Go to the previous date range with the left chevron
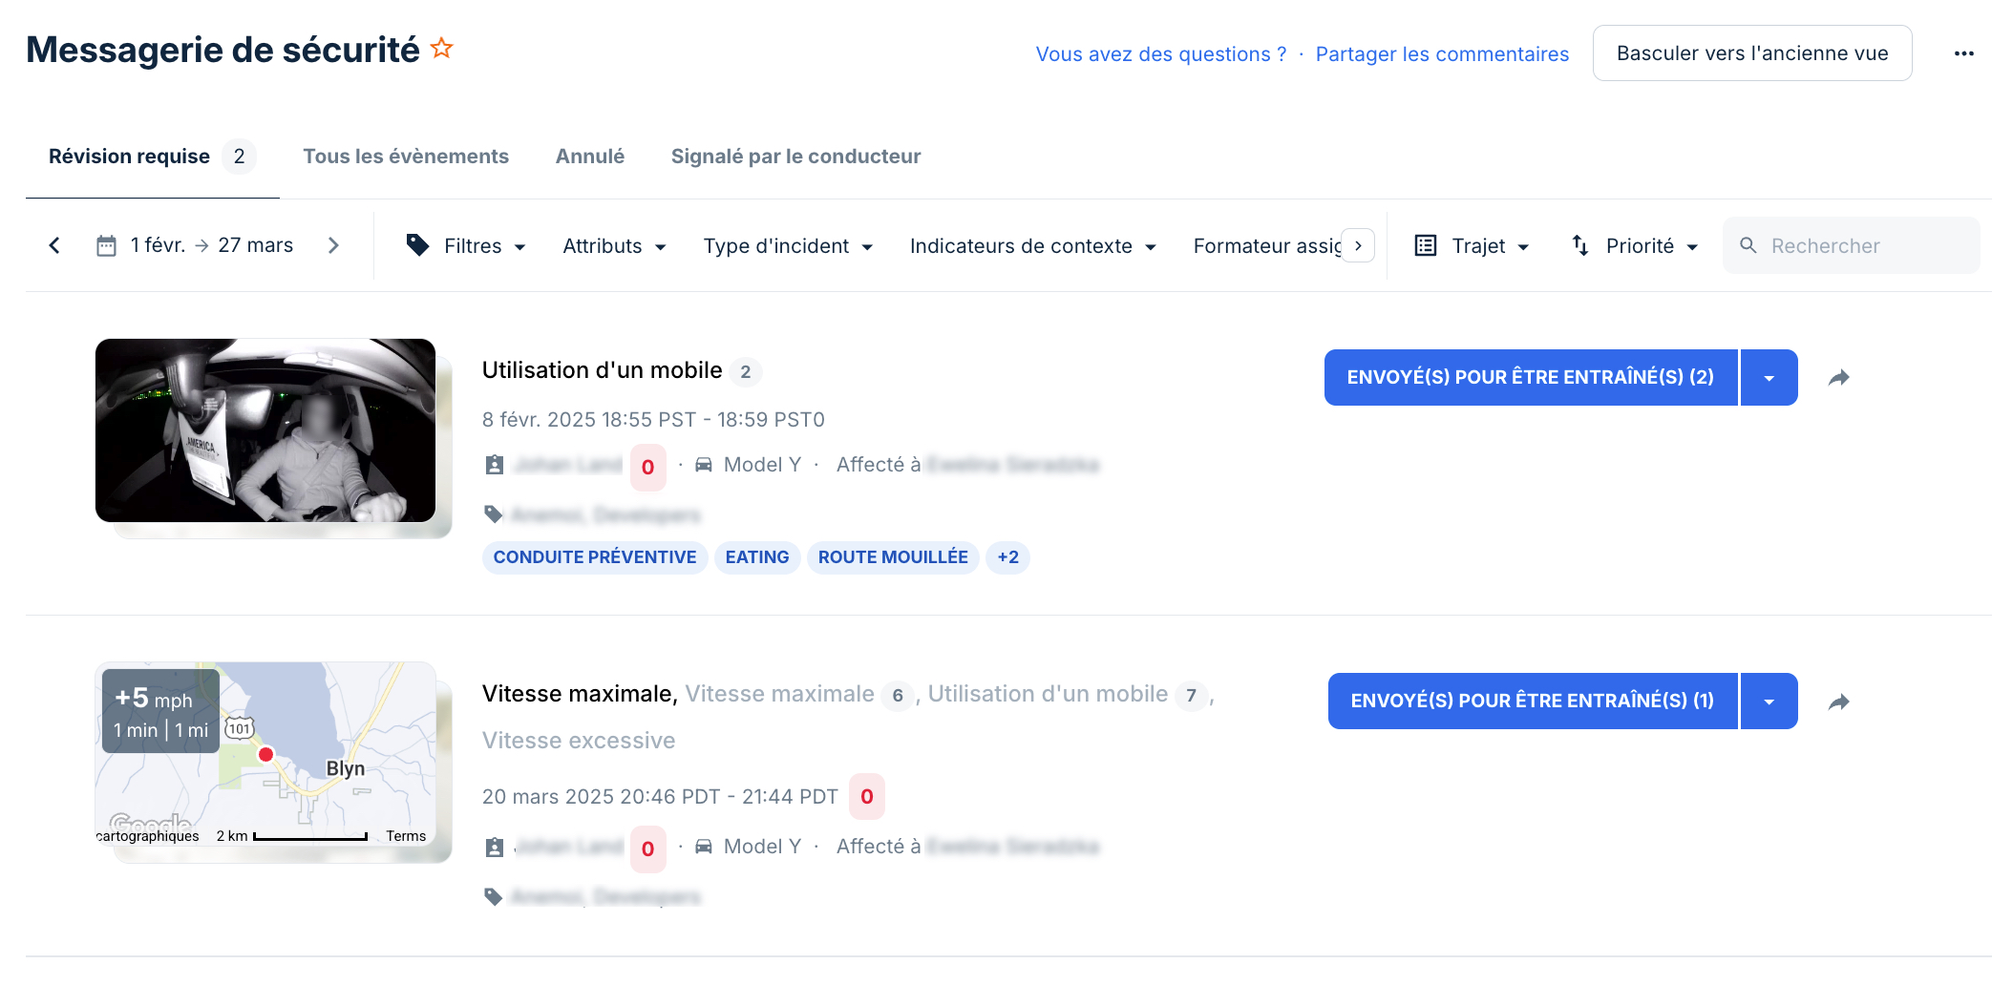 tap(53, 245)
